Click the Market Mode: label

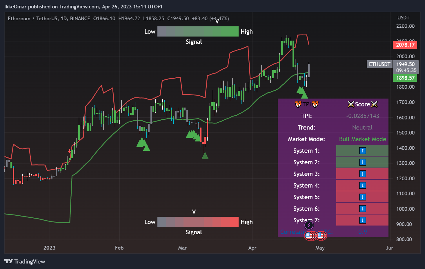306,139
